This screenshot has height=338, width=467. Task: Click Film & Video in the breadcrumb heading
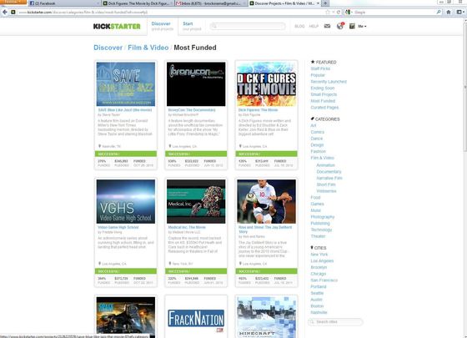(x=148, y=48)
